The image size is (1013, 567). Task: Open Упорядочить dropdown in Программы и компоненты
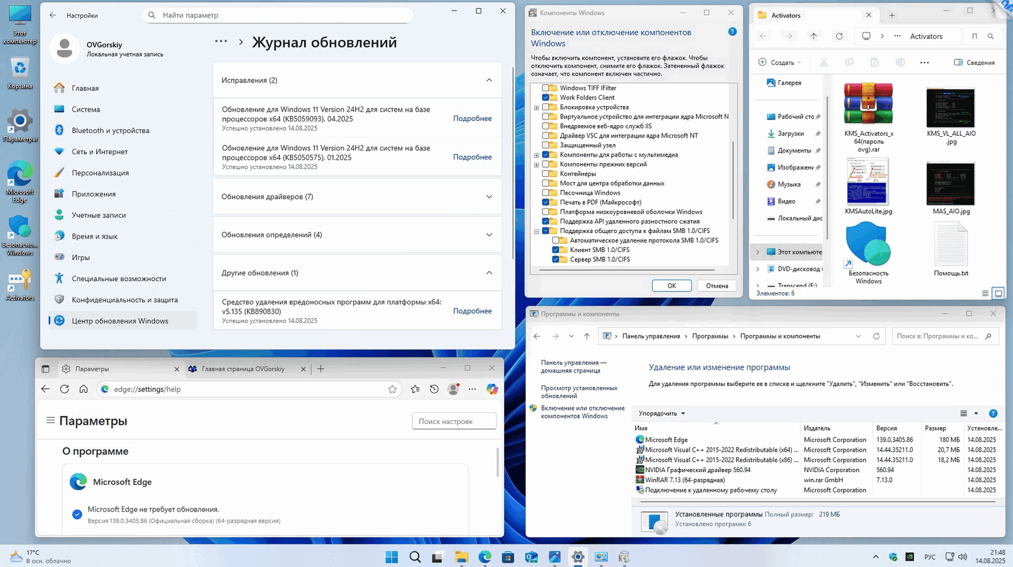pos(662,414)
